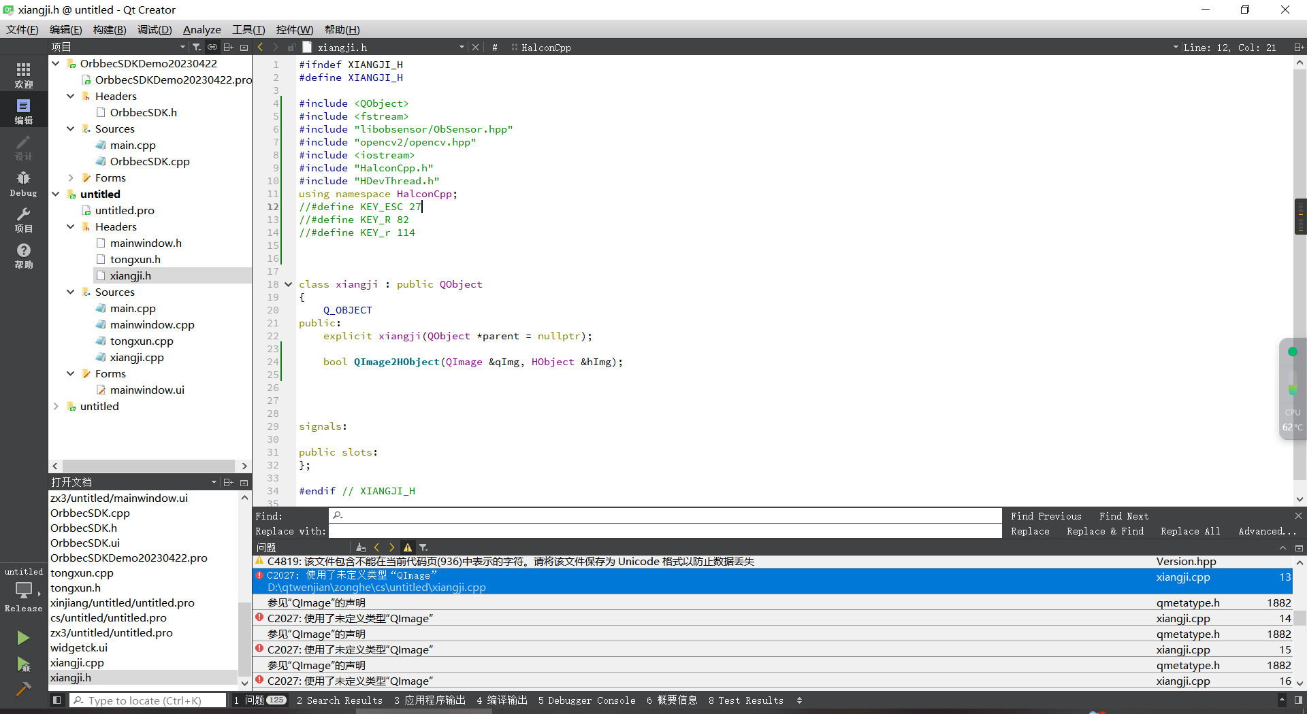Select OrbbecSDK.ui in open documents list
The image size is (1307, 714).
(85, 543)
